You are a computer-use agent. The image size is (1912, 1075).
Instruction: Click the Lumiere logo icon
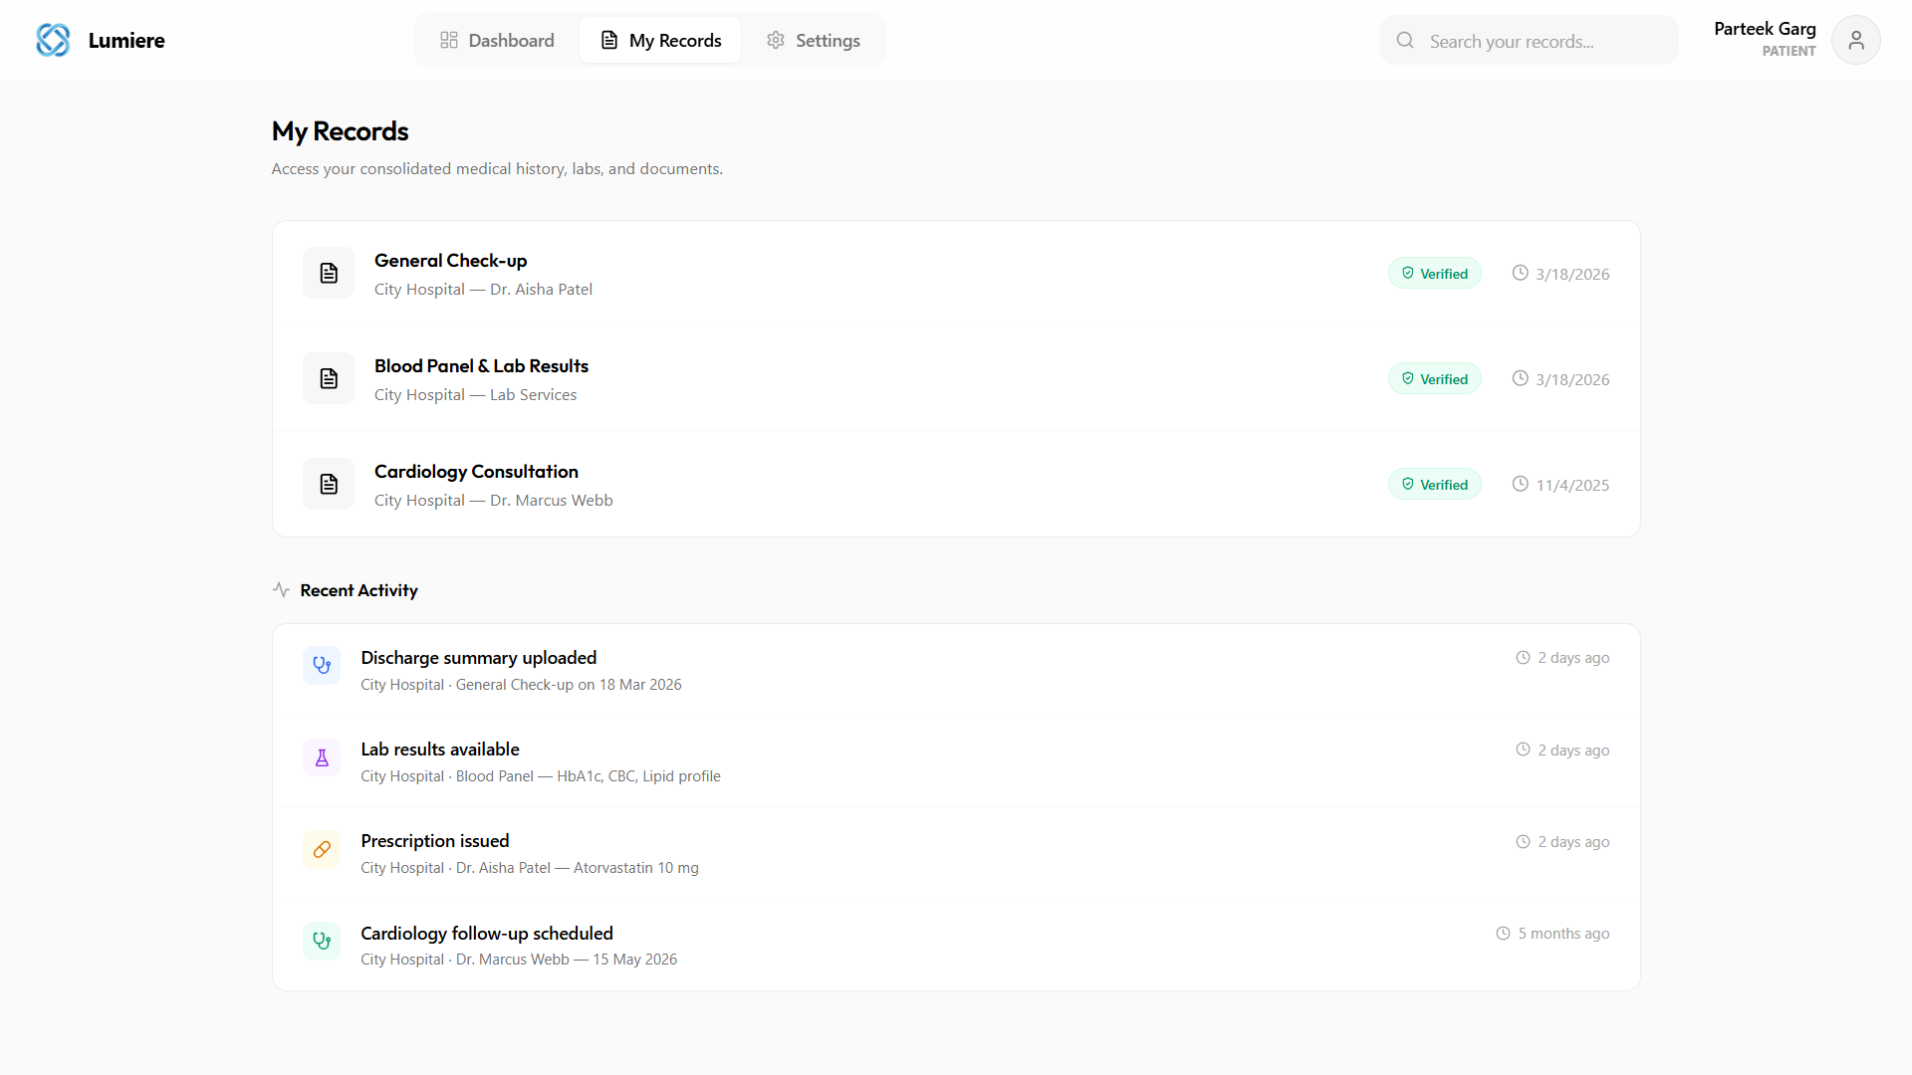pyautogui.click(x=53, y=40)
